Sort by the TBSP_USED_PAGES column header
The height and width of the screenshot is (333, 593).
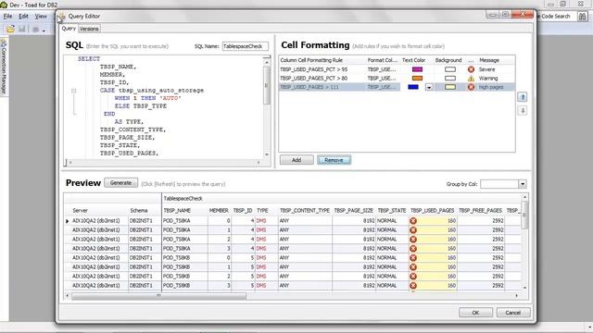click(433, 210)
